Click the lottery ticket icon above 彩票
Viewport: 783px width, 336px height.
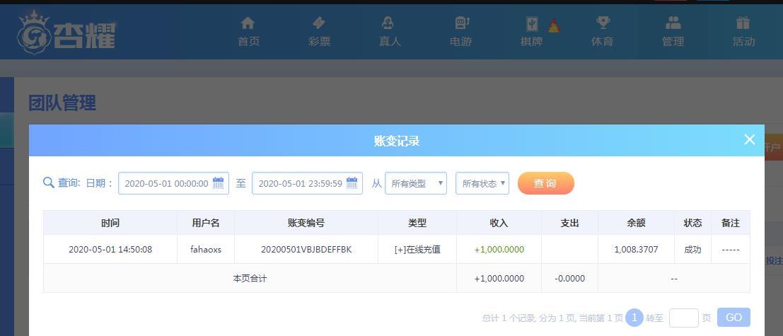pyautogui.click(x=318, y=23)
